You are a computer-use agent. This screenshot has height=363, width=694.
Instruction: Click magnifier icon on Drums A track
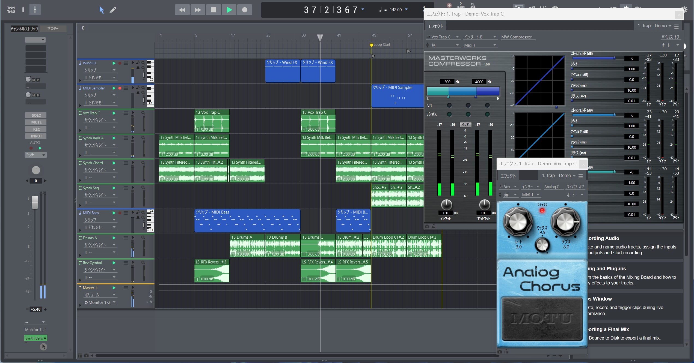coord(143,238)
